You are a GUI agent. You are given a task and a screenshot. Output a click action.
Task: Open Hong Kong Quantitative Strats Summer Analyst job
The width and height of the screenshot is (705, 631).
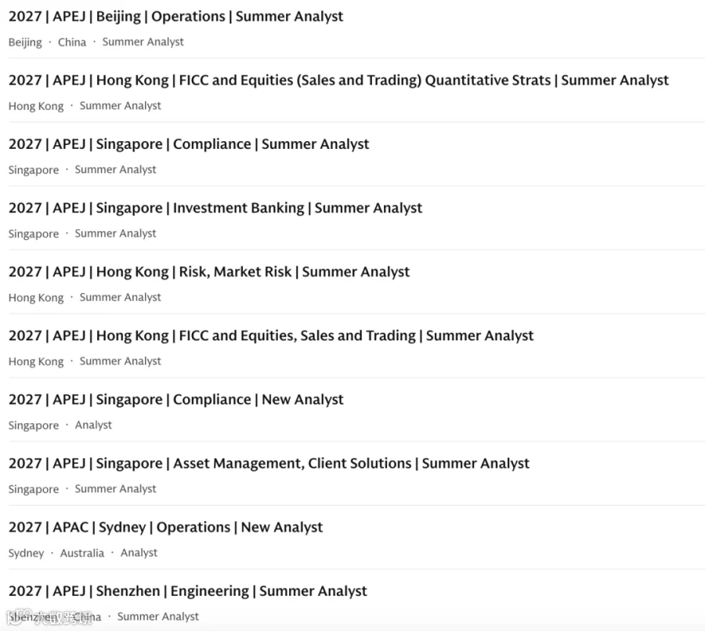click(x=338, y=80)
